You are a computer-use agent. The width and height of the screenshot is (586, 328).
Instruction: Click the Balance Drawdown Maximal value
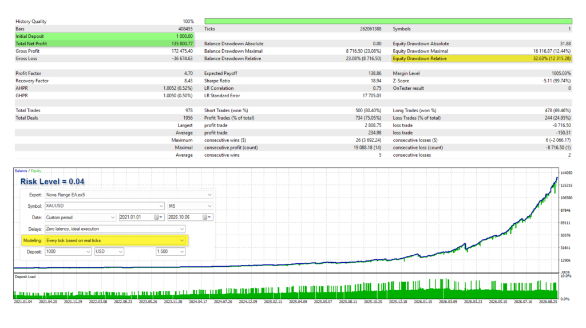[363, 52]
